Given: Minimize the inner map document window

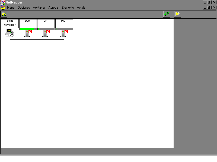Looking at the screenshot, I should (205, 8).
